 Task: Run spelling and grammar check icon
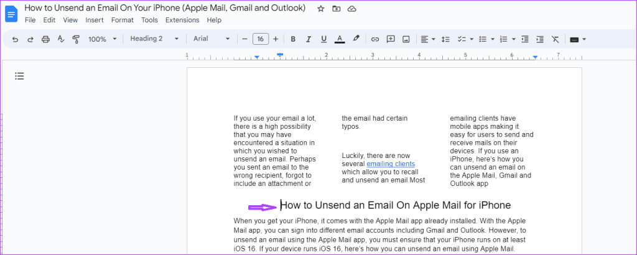[61, 39]
